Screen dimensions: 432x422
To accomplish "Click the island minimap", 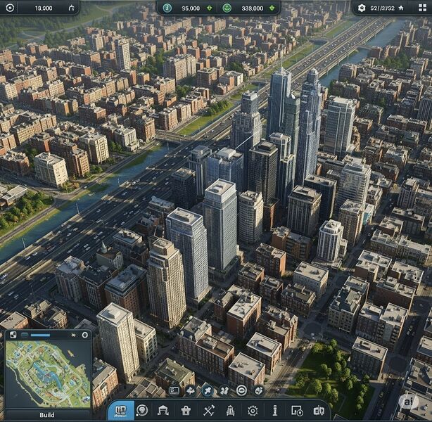I will (48, 374).
